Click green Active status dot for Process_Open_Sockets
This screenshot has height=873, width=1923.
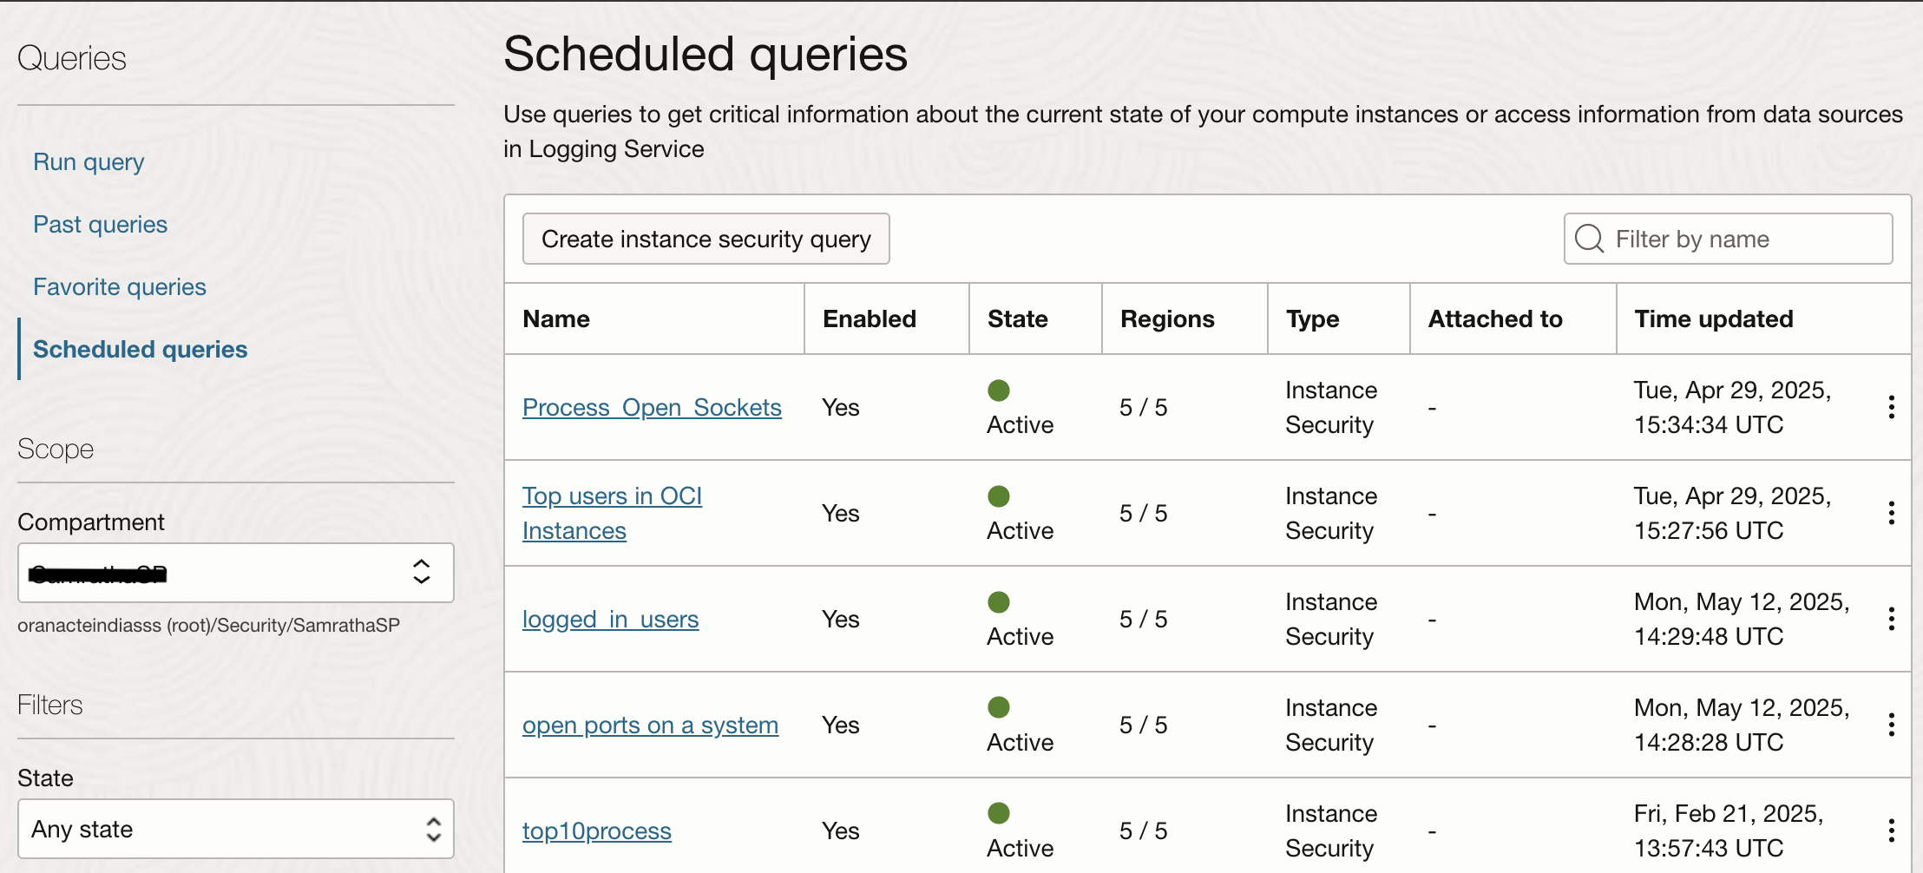(x=999, y=391)
